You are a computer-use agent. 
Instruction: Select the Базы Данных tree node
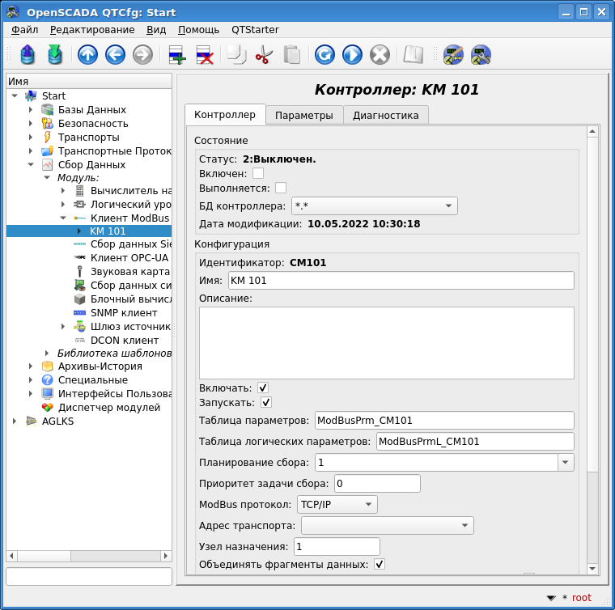pyautogui.click(x=91, y=110)
